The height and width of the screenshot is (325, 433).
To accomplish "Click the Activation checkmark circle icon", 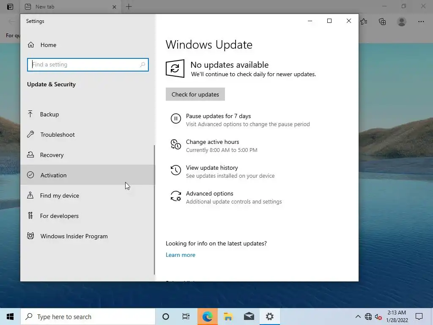I will click(x=30, y=175).
